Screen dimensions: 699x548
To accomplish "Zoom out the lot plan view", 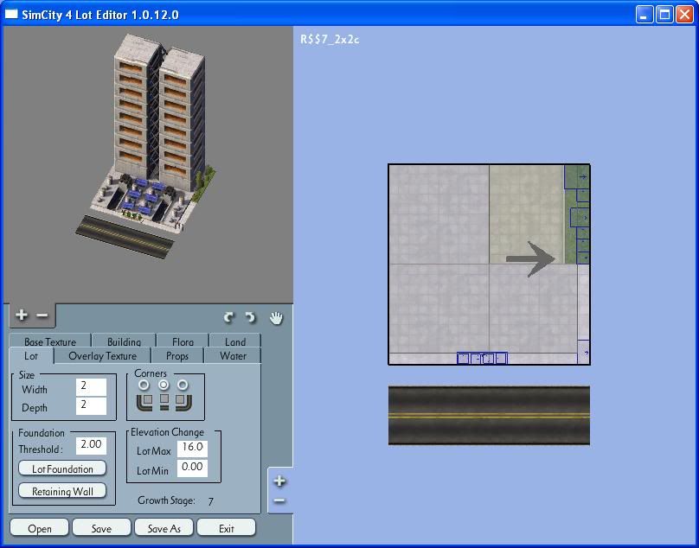I will (x=279, y=500).
